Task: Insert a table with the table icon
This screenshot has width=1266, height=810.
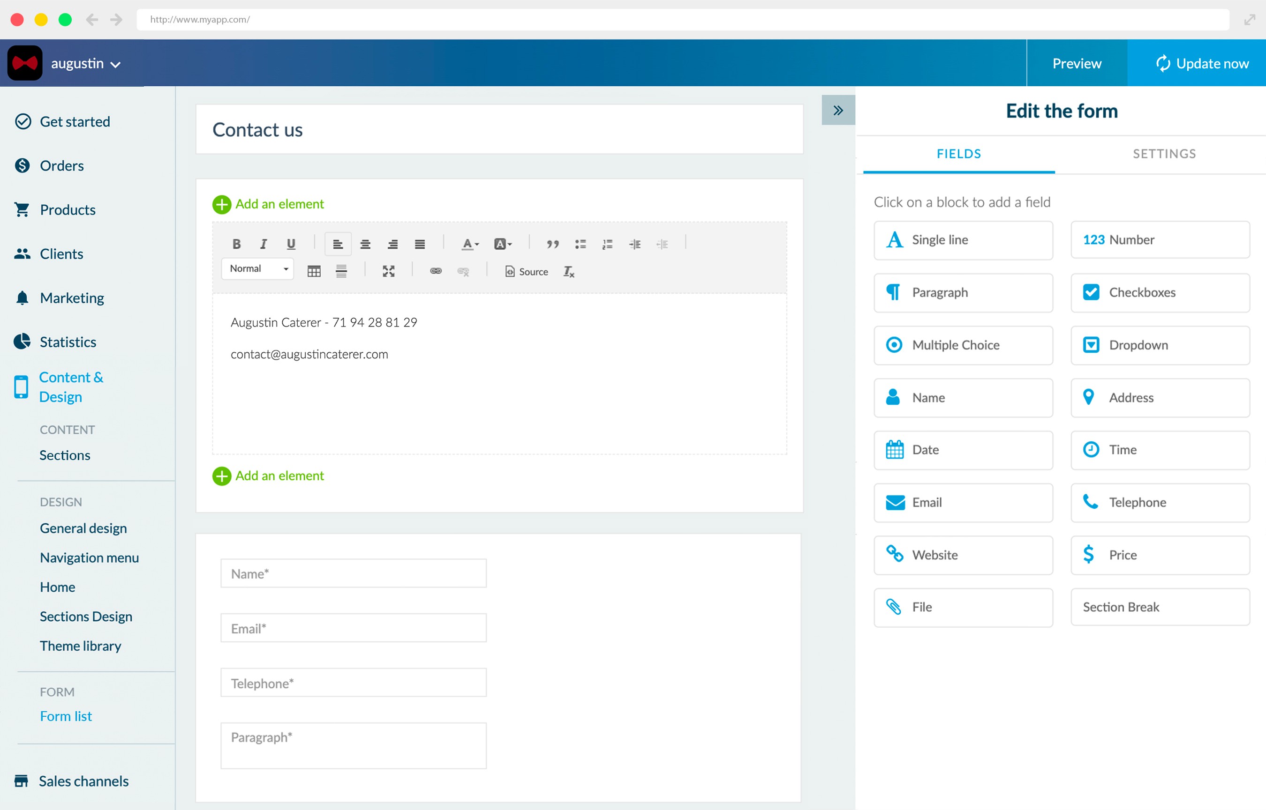Action: [314, 271]
